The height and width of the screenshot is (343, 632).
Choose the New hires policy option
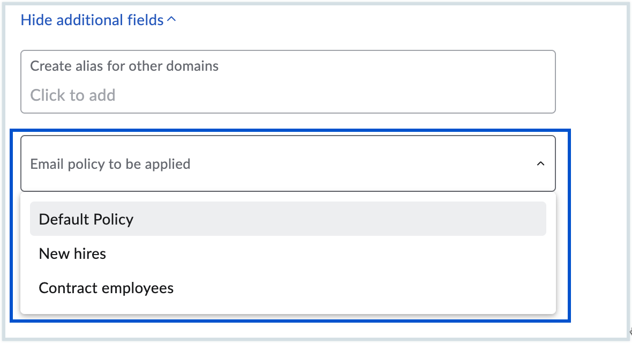click(72, 253)
